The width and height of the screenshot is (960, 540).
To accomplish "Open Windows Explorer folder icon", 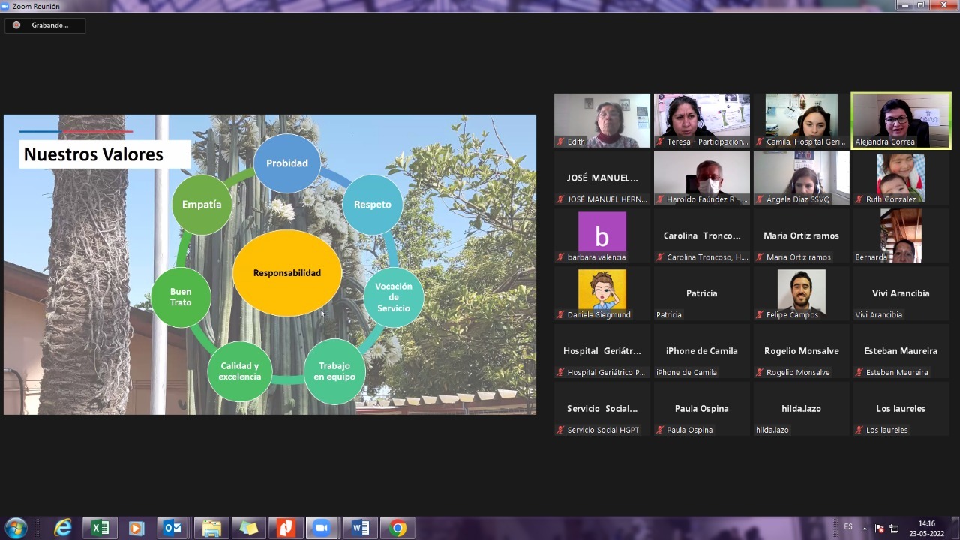I will [x=211, y=528].
